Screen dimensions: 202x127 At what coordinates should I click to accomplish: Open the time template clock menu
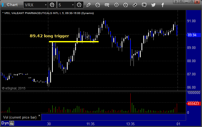point(79,5)
